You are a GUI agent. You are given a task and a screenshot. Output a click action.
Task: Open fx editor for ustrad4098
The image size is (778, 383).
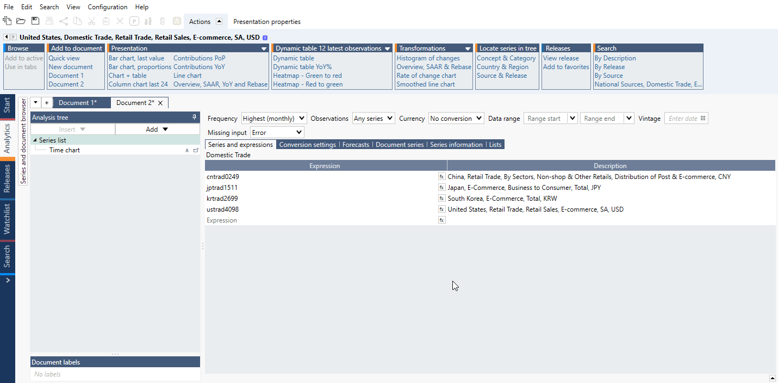pos(442,209)
